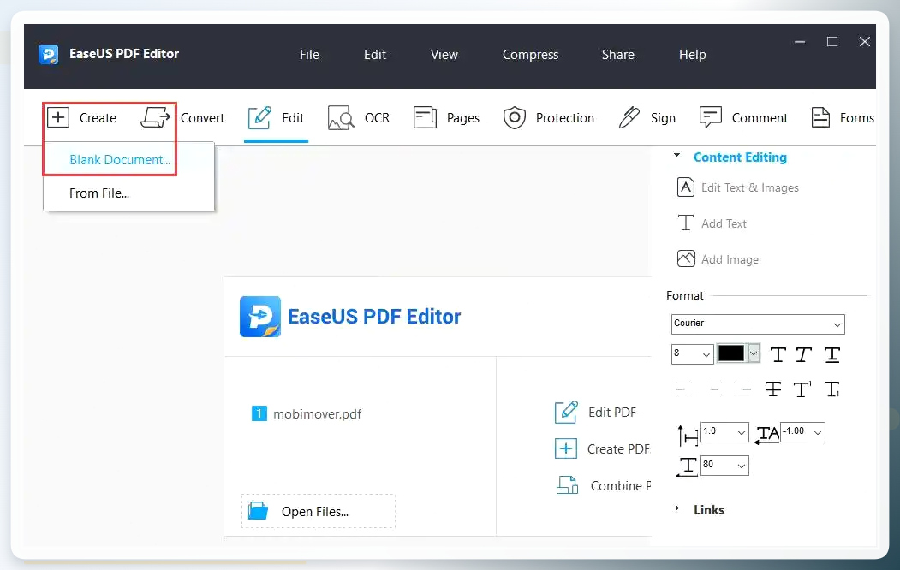Open recent file mobimover.pdf
The image size is (900, 570).
[307, 413]
